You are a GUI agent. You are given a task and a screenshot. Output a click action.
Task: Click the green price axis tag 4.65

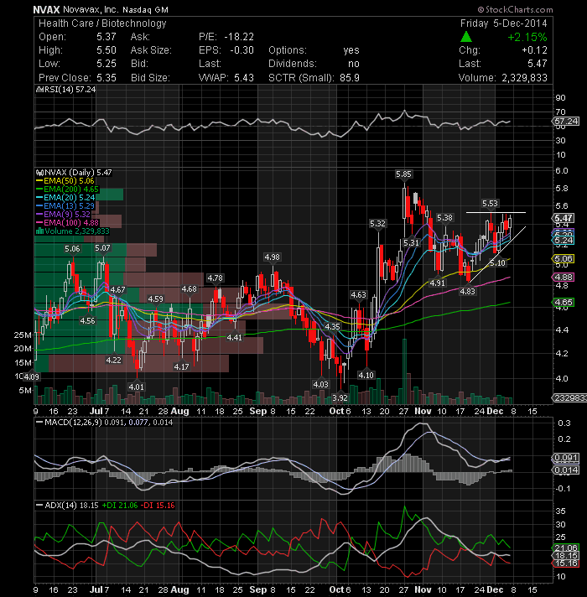point(564,303)
